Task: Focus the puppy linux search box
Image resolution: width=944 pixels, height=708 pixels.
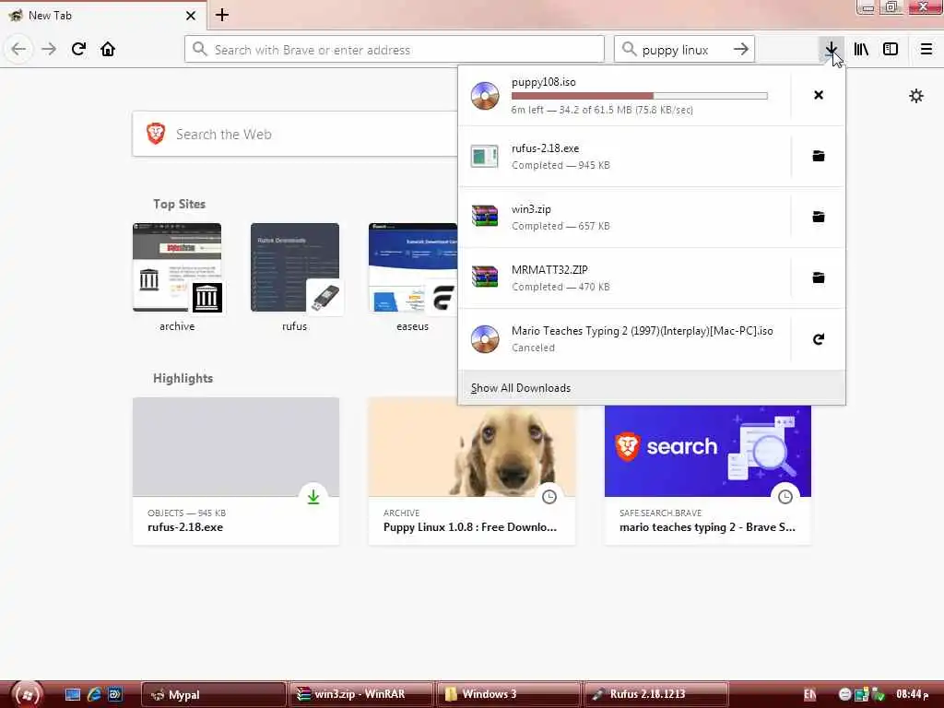Action: tap(684, 50)
